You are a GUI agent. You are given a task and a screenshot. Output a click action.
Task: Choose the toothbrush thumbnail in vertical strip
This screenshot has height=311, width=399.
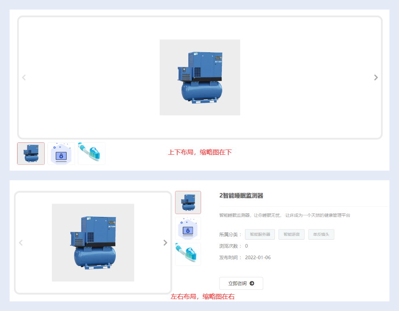(x=188, y=254)
